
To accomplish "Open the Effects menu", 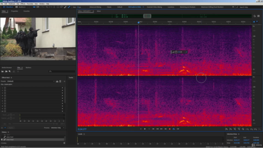I will (x=23, y=4).
